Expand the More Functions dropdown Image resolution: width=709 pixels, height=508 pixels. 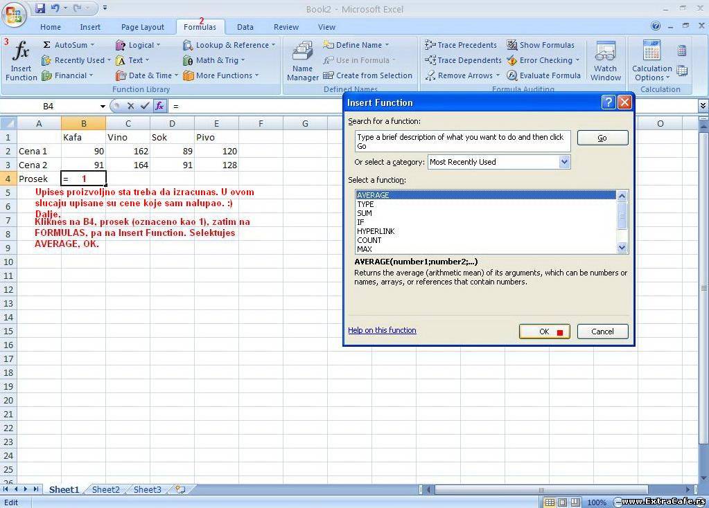coord(257,75)
